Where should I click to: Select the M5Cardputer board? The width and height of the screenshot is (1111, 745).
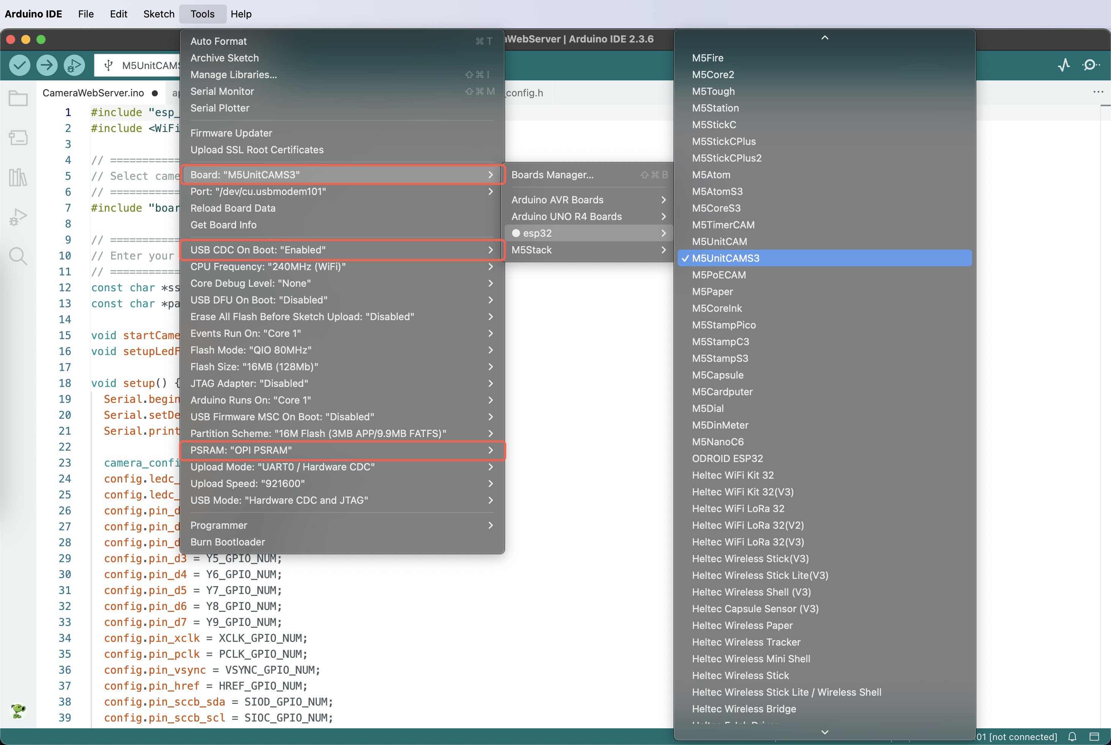[x=825, y=392]
